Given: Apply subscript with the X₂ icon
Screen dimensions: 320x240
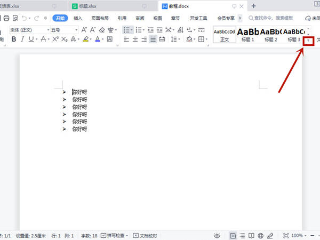Looking at the screenshot, I should point(65,39).
